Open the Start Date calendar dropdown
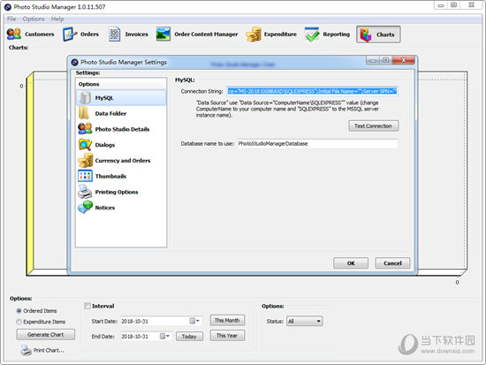The image size is (486, 365). pyautogui.click(x=194, y=321)
